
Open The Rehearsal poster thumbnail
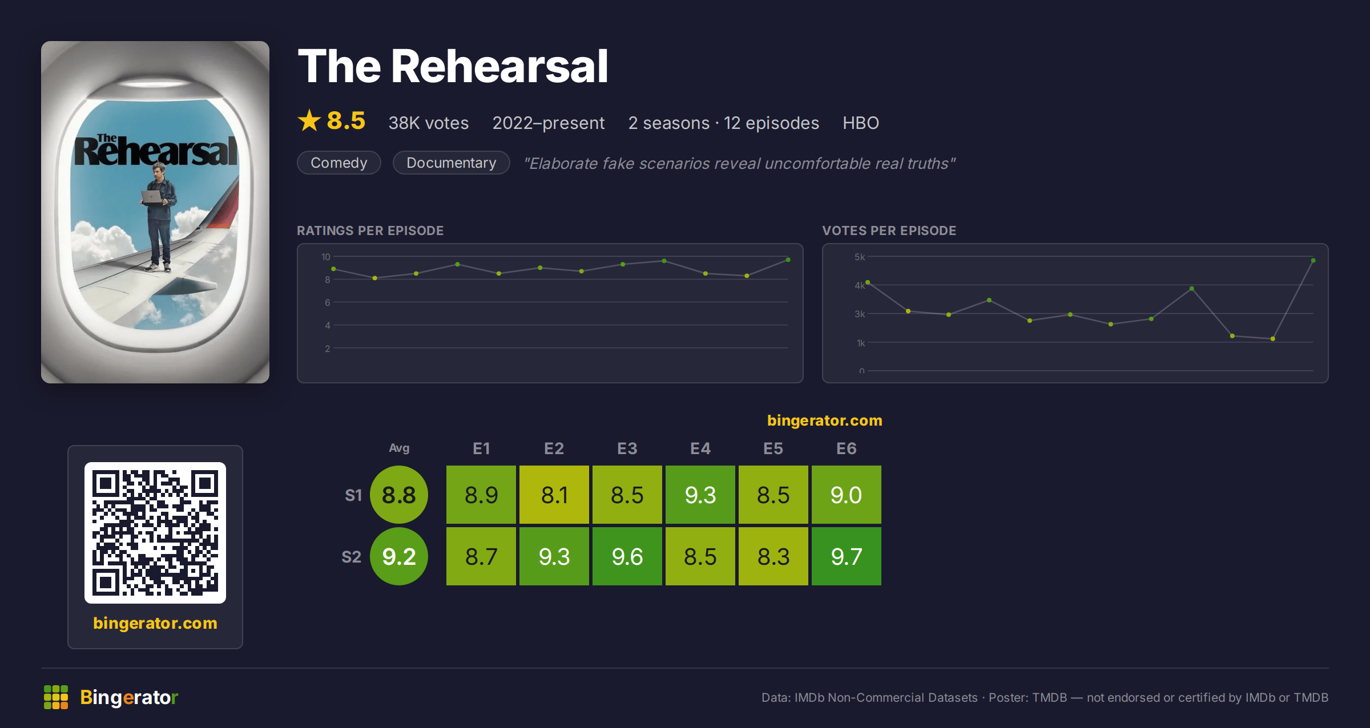[155, 212]
